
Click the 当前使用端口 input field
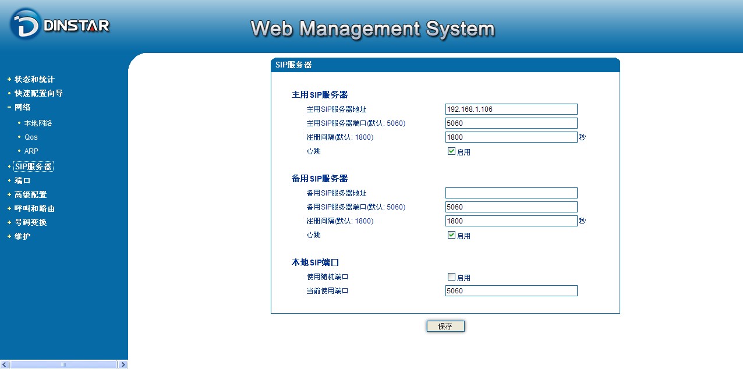511,291
